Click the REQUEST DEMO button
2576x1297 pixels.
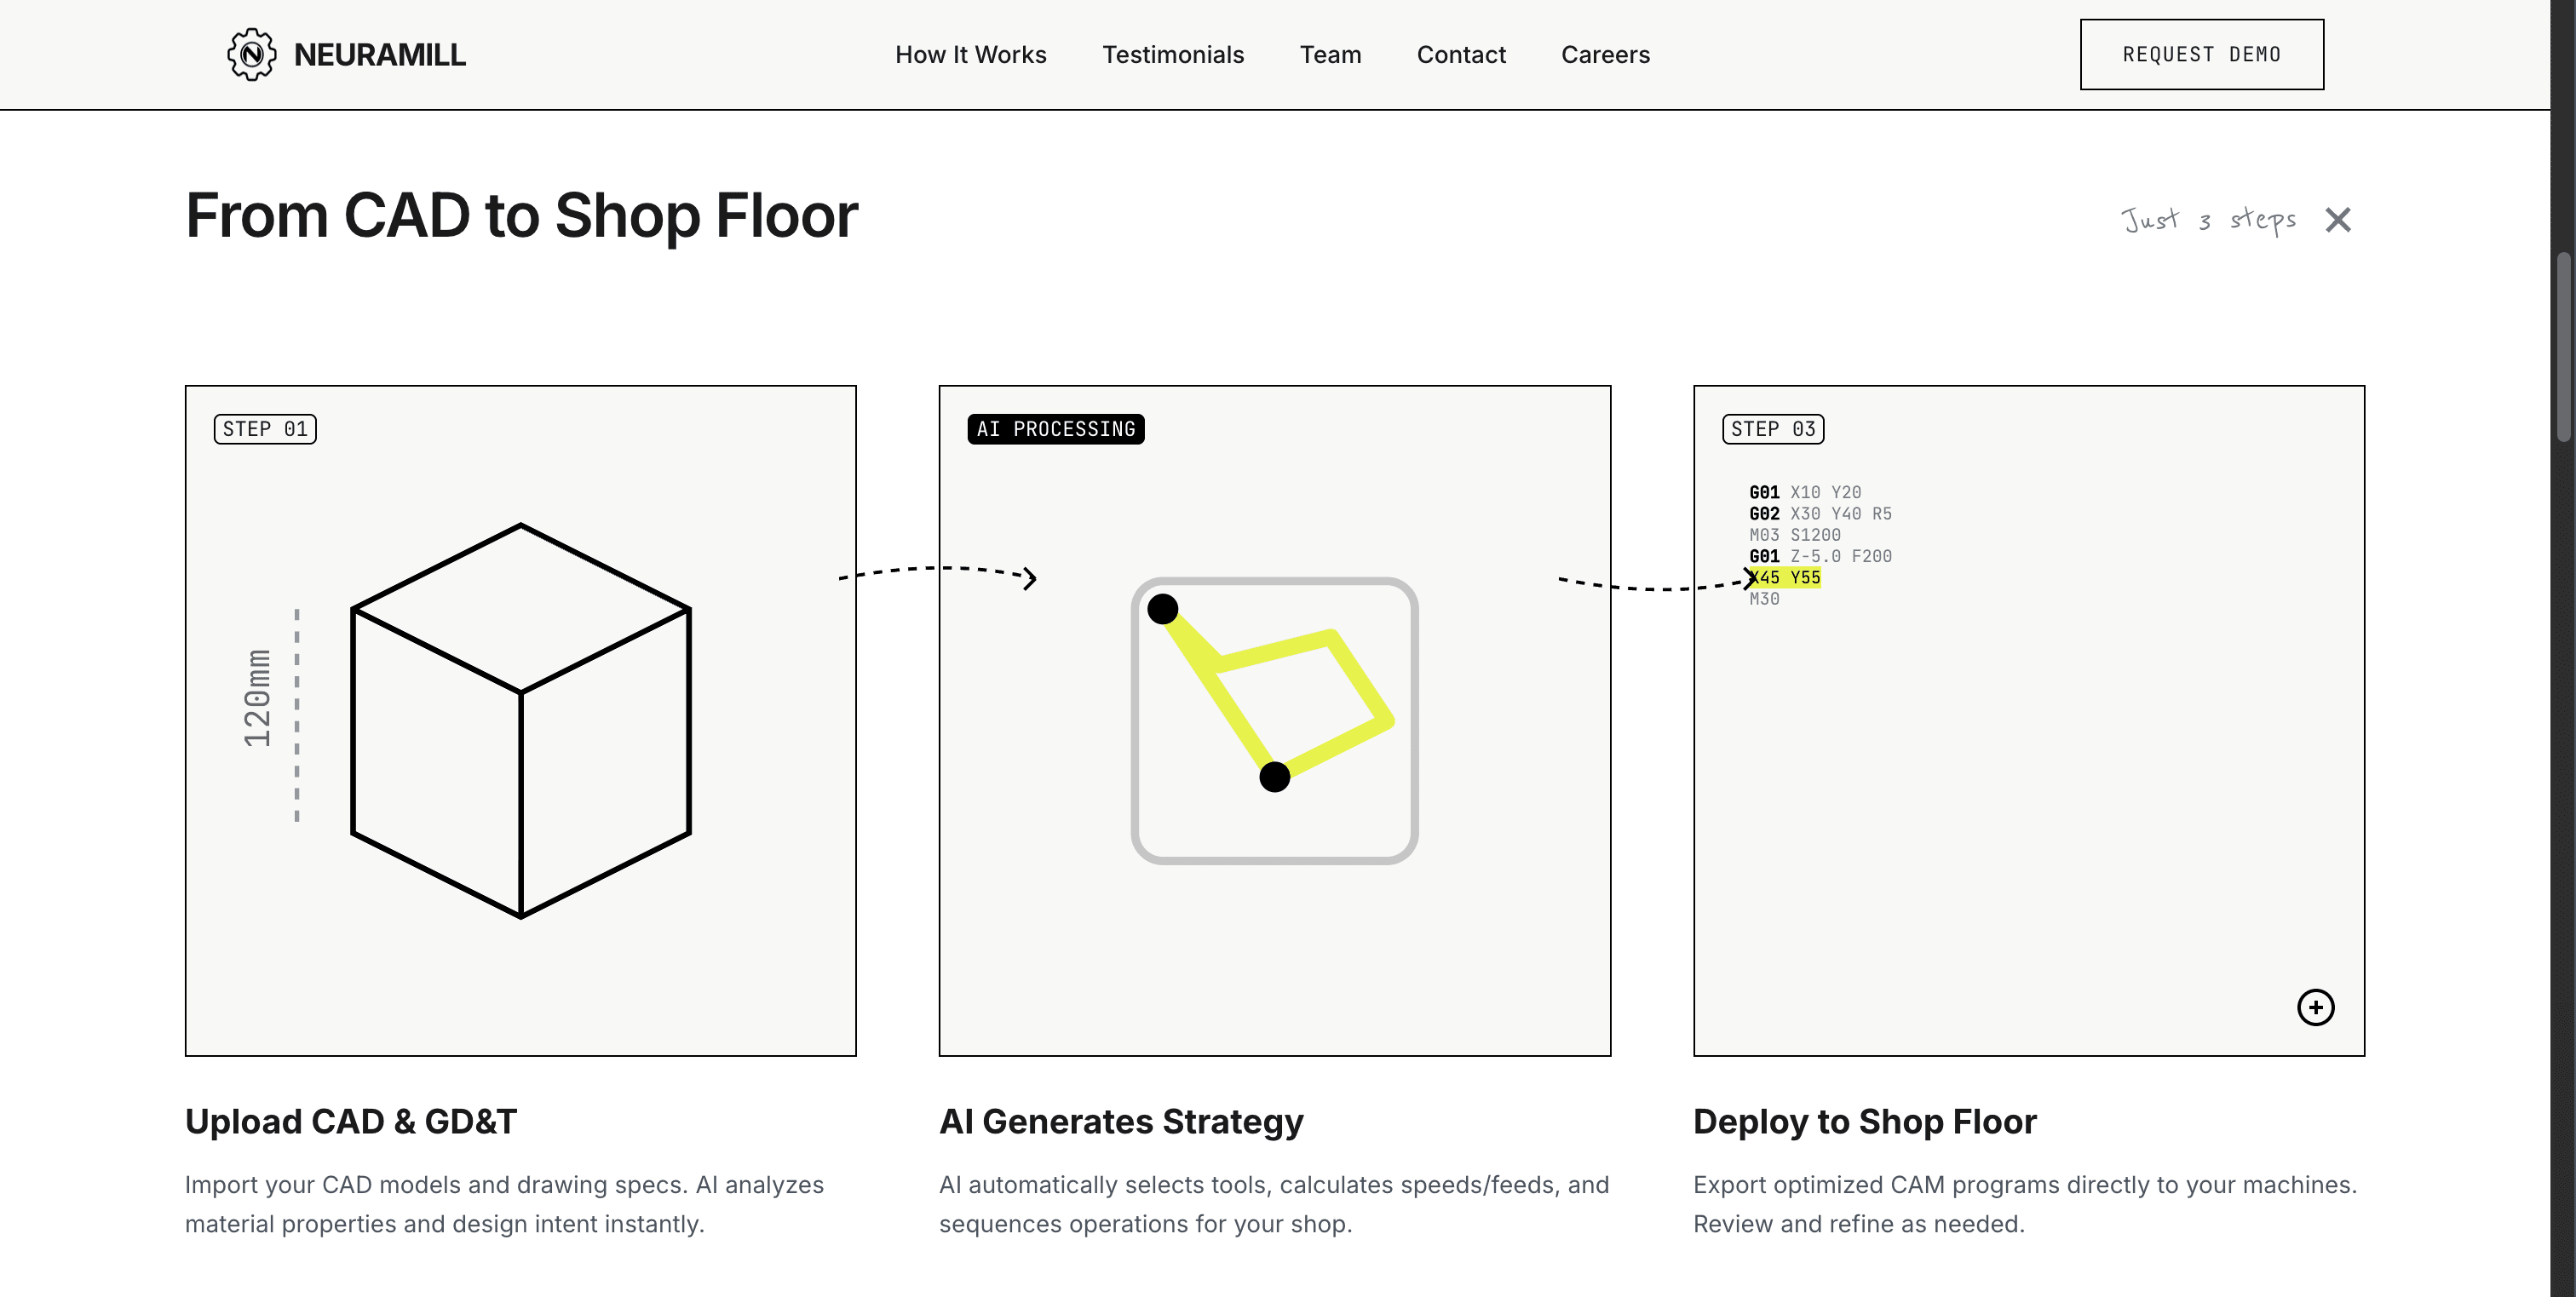(x=2201, y=54)
